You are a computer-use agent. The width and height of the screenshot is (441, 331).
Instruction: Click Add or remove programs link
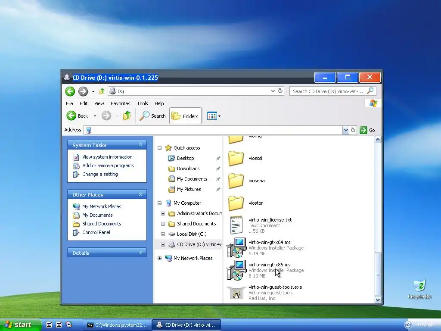pyautogui.click(x=108, y=165)
